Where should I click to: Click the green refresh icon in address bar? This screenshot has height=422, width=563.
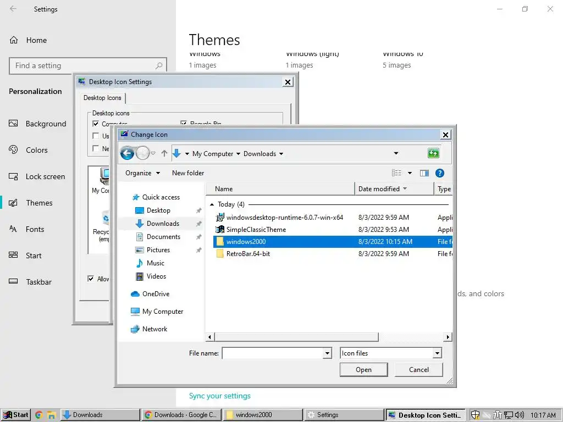(x=433, y=153)
